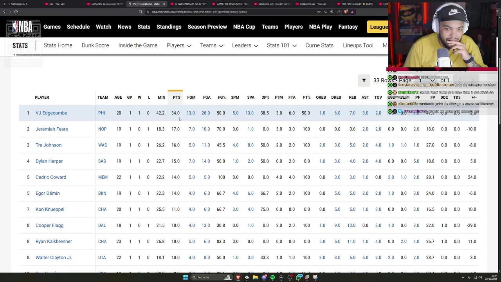Viewport: 501px width, 282px height.
Task: Open the Cume Stats link
Action: click(319, 45)
